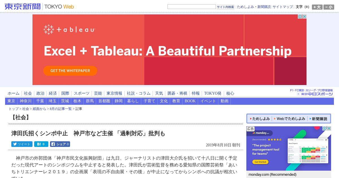339x178 pixels.
Task: Click the date 2019年8月10日 朝刊
Action: [x=223, y=145]
